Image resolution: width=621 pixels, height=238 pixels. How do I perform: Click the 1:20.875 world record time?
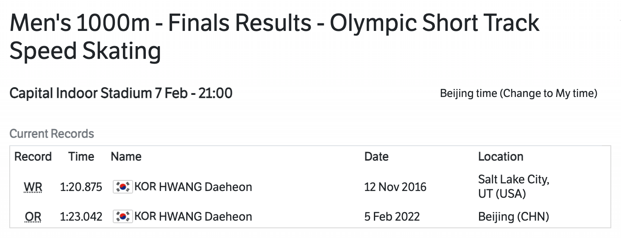(x=81, y=187)
